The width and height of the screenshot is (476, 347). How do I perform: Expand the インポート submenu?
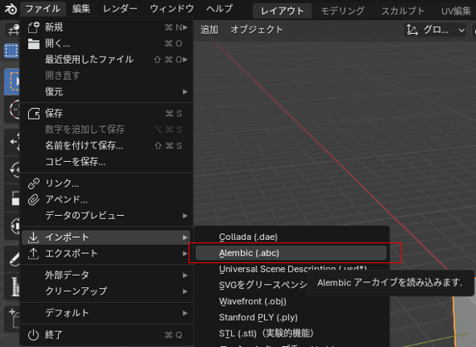click(x=106, y=237)
